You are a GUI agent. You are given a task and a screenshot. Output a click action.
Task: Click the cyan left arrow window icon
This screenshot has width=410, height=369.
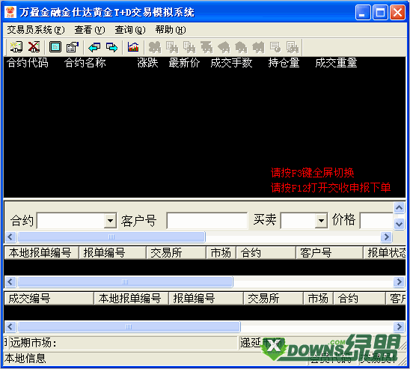[x=94, y=47]
